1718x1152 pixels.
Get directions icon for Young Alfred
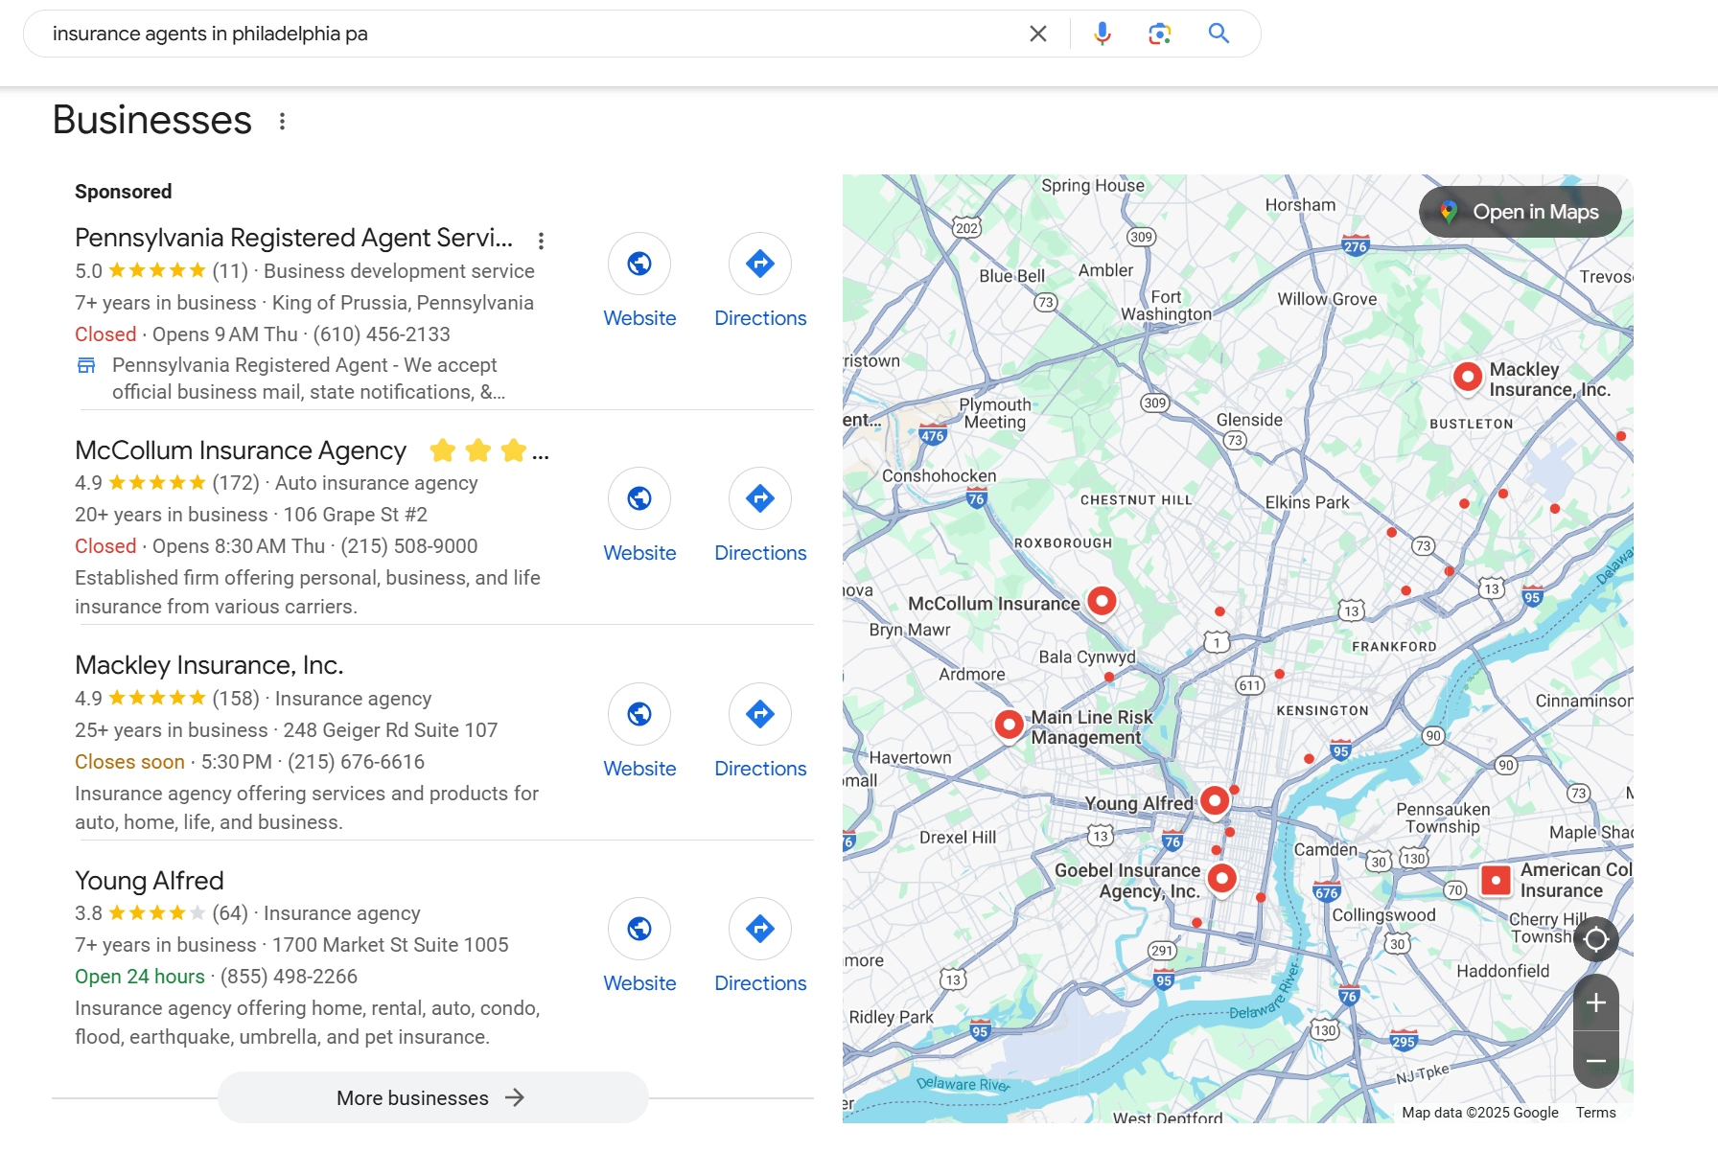coord(760,929)
